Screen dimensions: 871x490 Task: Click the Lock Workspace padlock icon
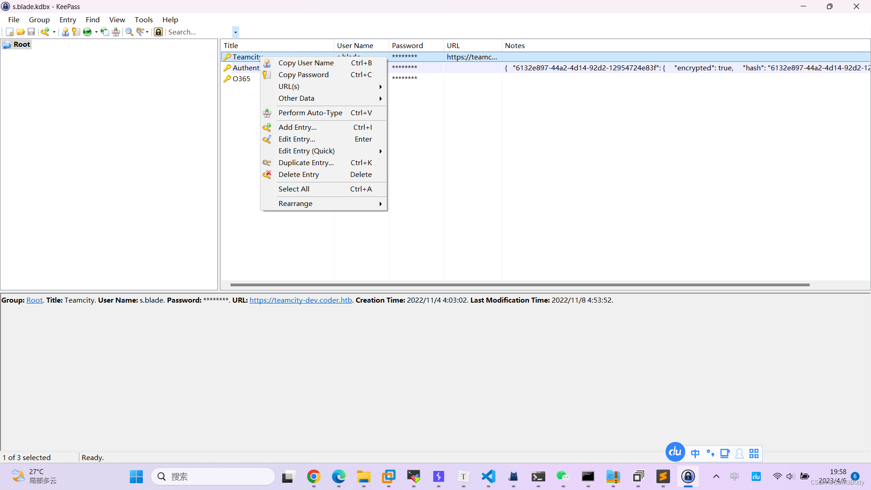click(x=158, y=32)
